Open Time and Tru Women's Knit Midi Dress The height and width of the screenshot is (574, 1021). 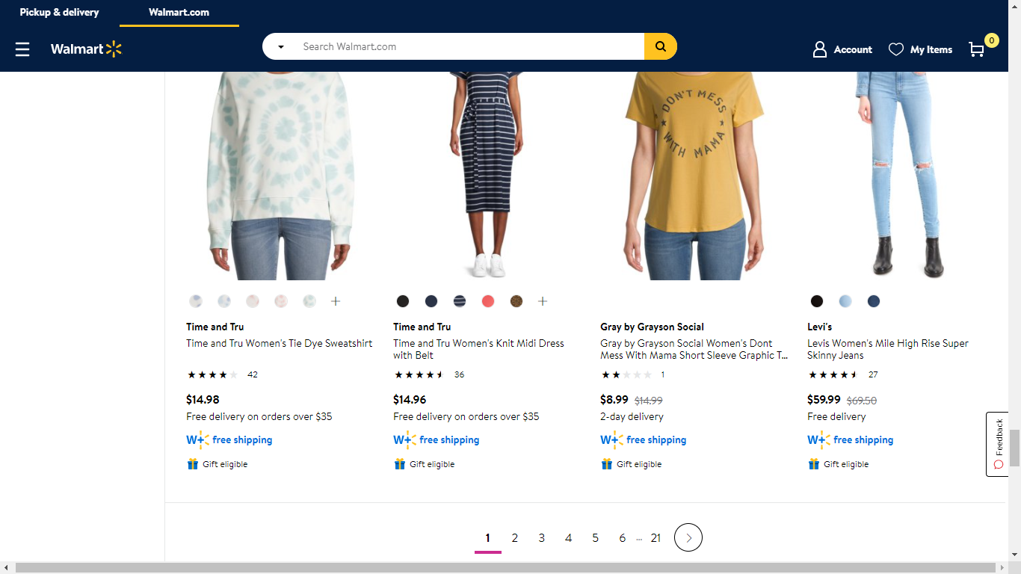[478, 349]
